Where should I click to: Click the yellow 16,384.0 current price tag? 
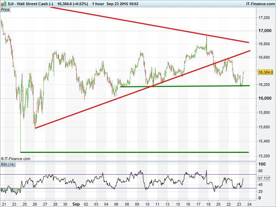pos(265,72)
